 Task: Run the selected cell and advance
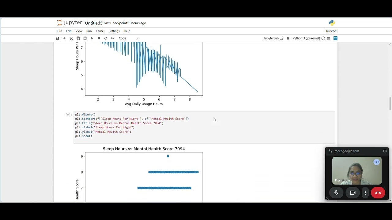[92, 38]
